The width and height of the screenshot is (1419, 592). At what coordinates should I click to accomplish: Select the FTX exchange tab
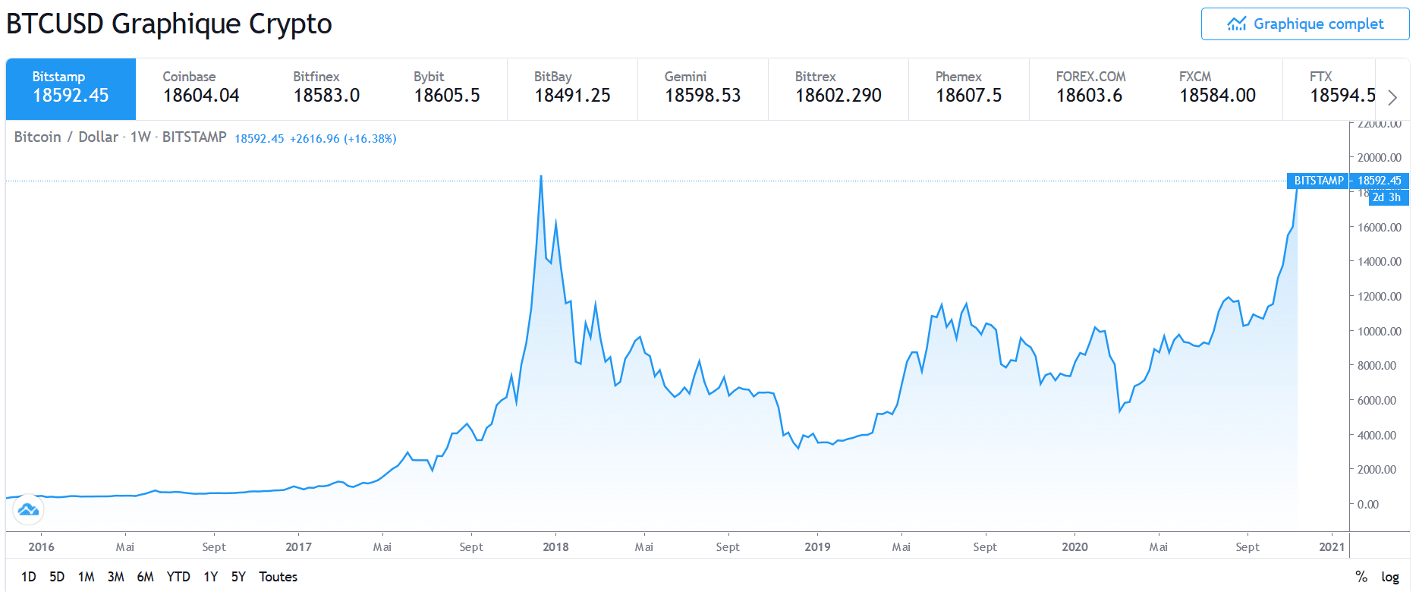[x=1329, y=89]
